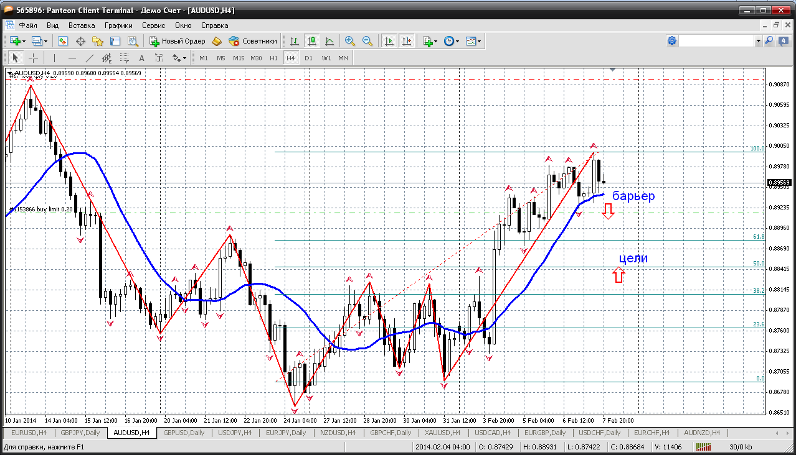Image resolution: width=796 pixels, height=455 pixels.
Task: Select the 'барьер' text label on chart
Action: pos(633,196)
